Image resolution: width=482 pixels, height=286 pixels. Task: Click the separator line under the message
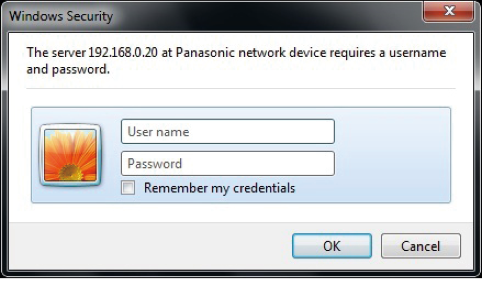(x=240, y=89)
